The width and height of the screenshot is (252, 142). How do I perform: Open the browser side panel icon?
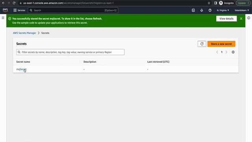coord(215,3)
